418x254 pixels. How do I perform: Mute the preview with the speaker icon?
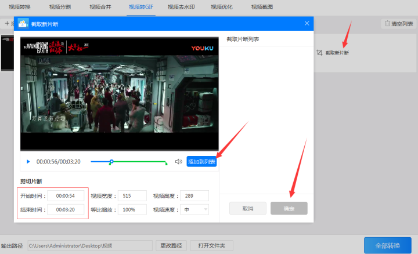point(178,162)
